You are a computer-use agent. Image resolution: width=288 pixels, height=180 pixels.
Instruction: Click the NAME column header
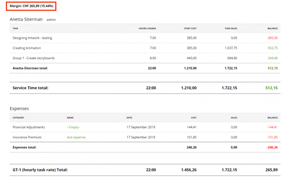pos(70,118)
